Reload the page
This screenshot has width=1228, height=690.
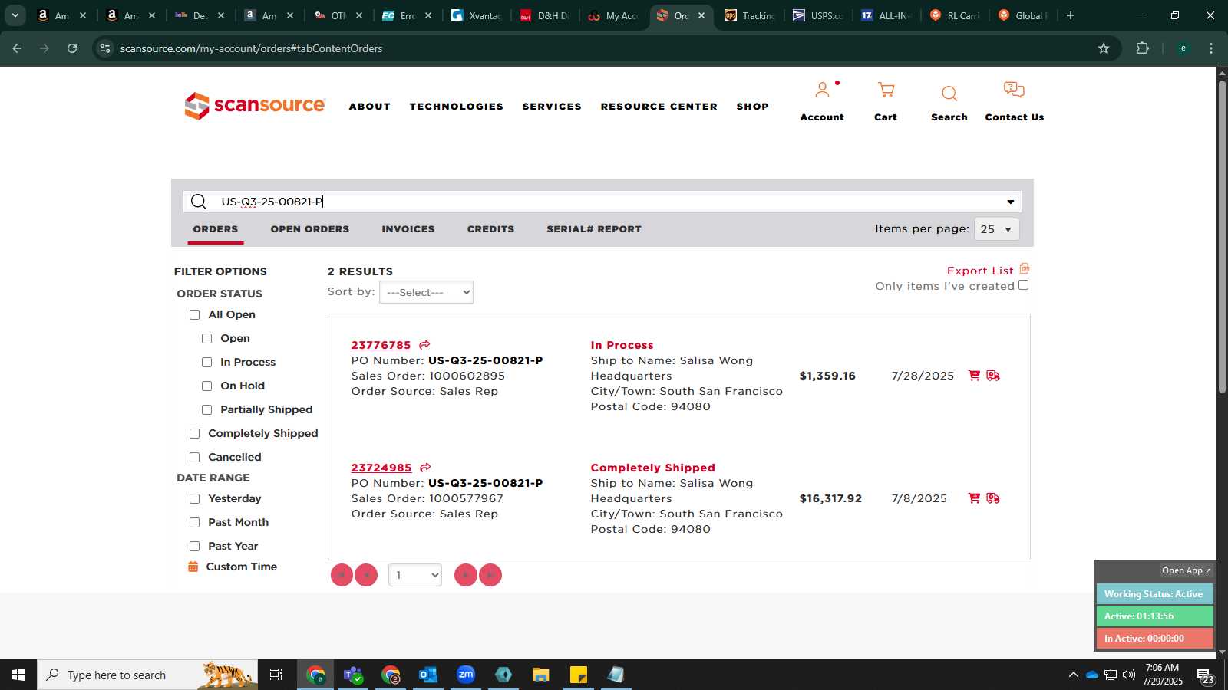72,48
